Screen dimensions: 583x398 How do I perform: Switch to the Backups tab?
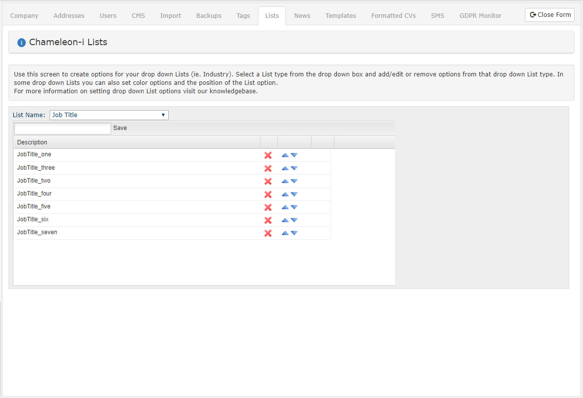click(208, 15)
